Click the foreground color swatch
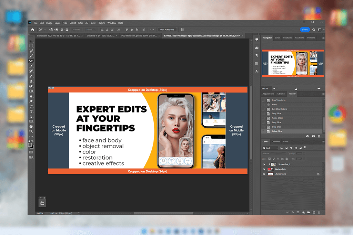353x235 pixels. pyautogui.click(x=30, y=145)
